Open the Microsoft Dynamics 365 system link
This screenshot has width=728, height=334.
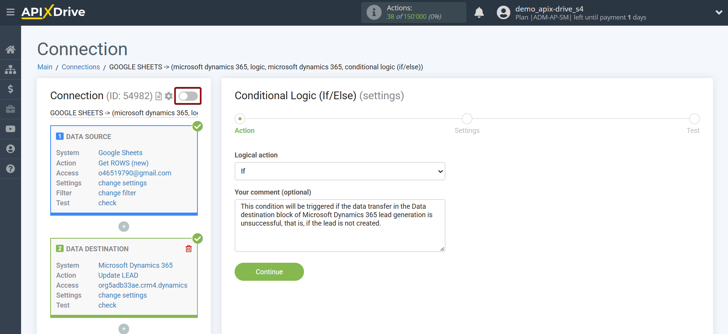point(136,265)
